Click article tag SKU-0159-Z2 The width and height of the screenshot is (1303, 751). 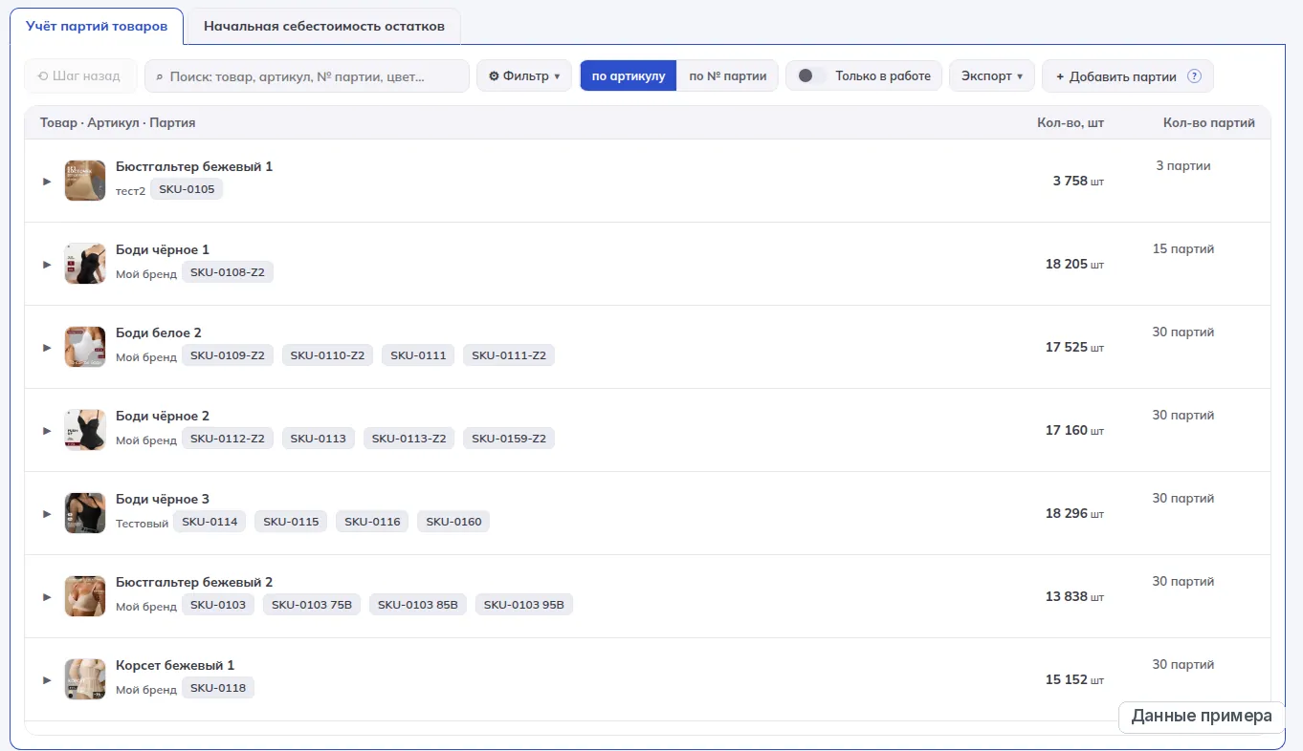pos(509,439)
